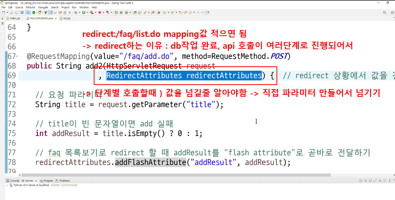Click the Next Annotation icon
This screenshot has height=200, width=395.
pos(164,12)
